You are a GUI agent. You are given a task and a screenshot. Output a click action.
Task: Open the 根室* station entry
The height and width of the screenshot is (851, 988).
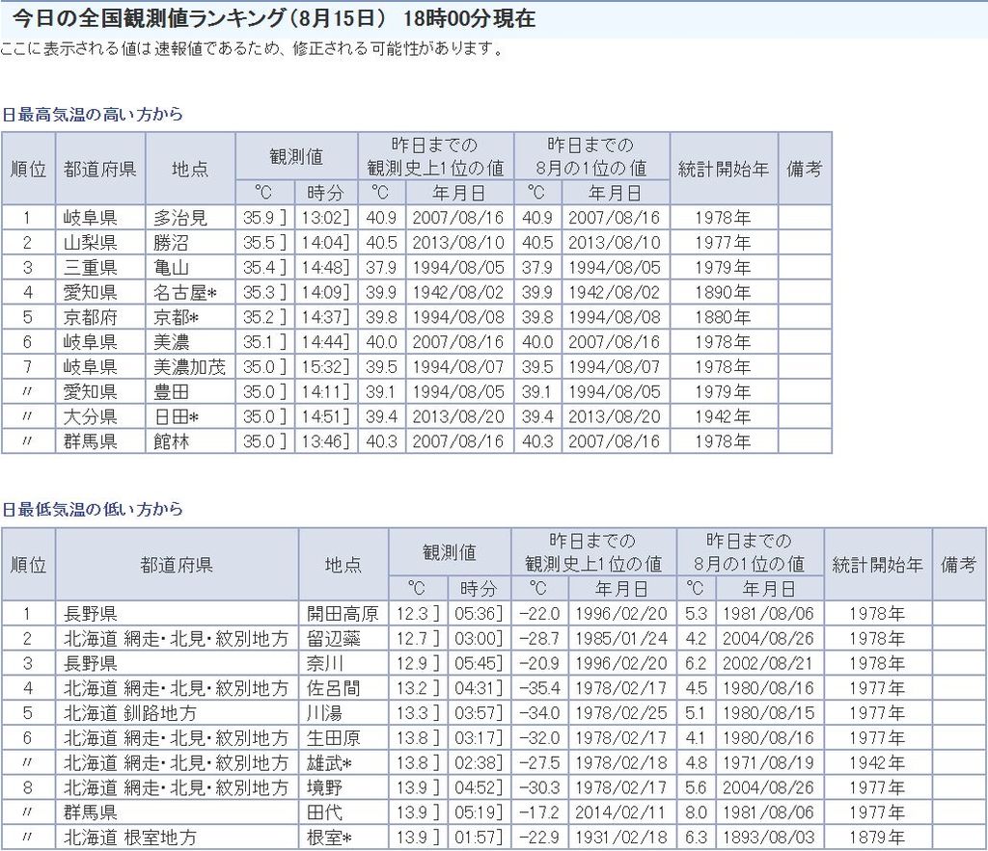(x=333, y=837)
